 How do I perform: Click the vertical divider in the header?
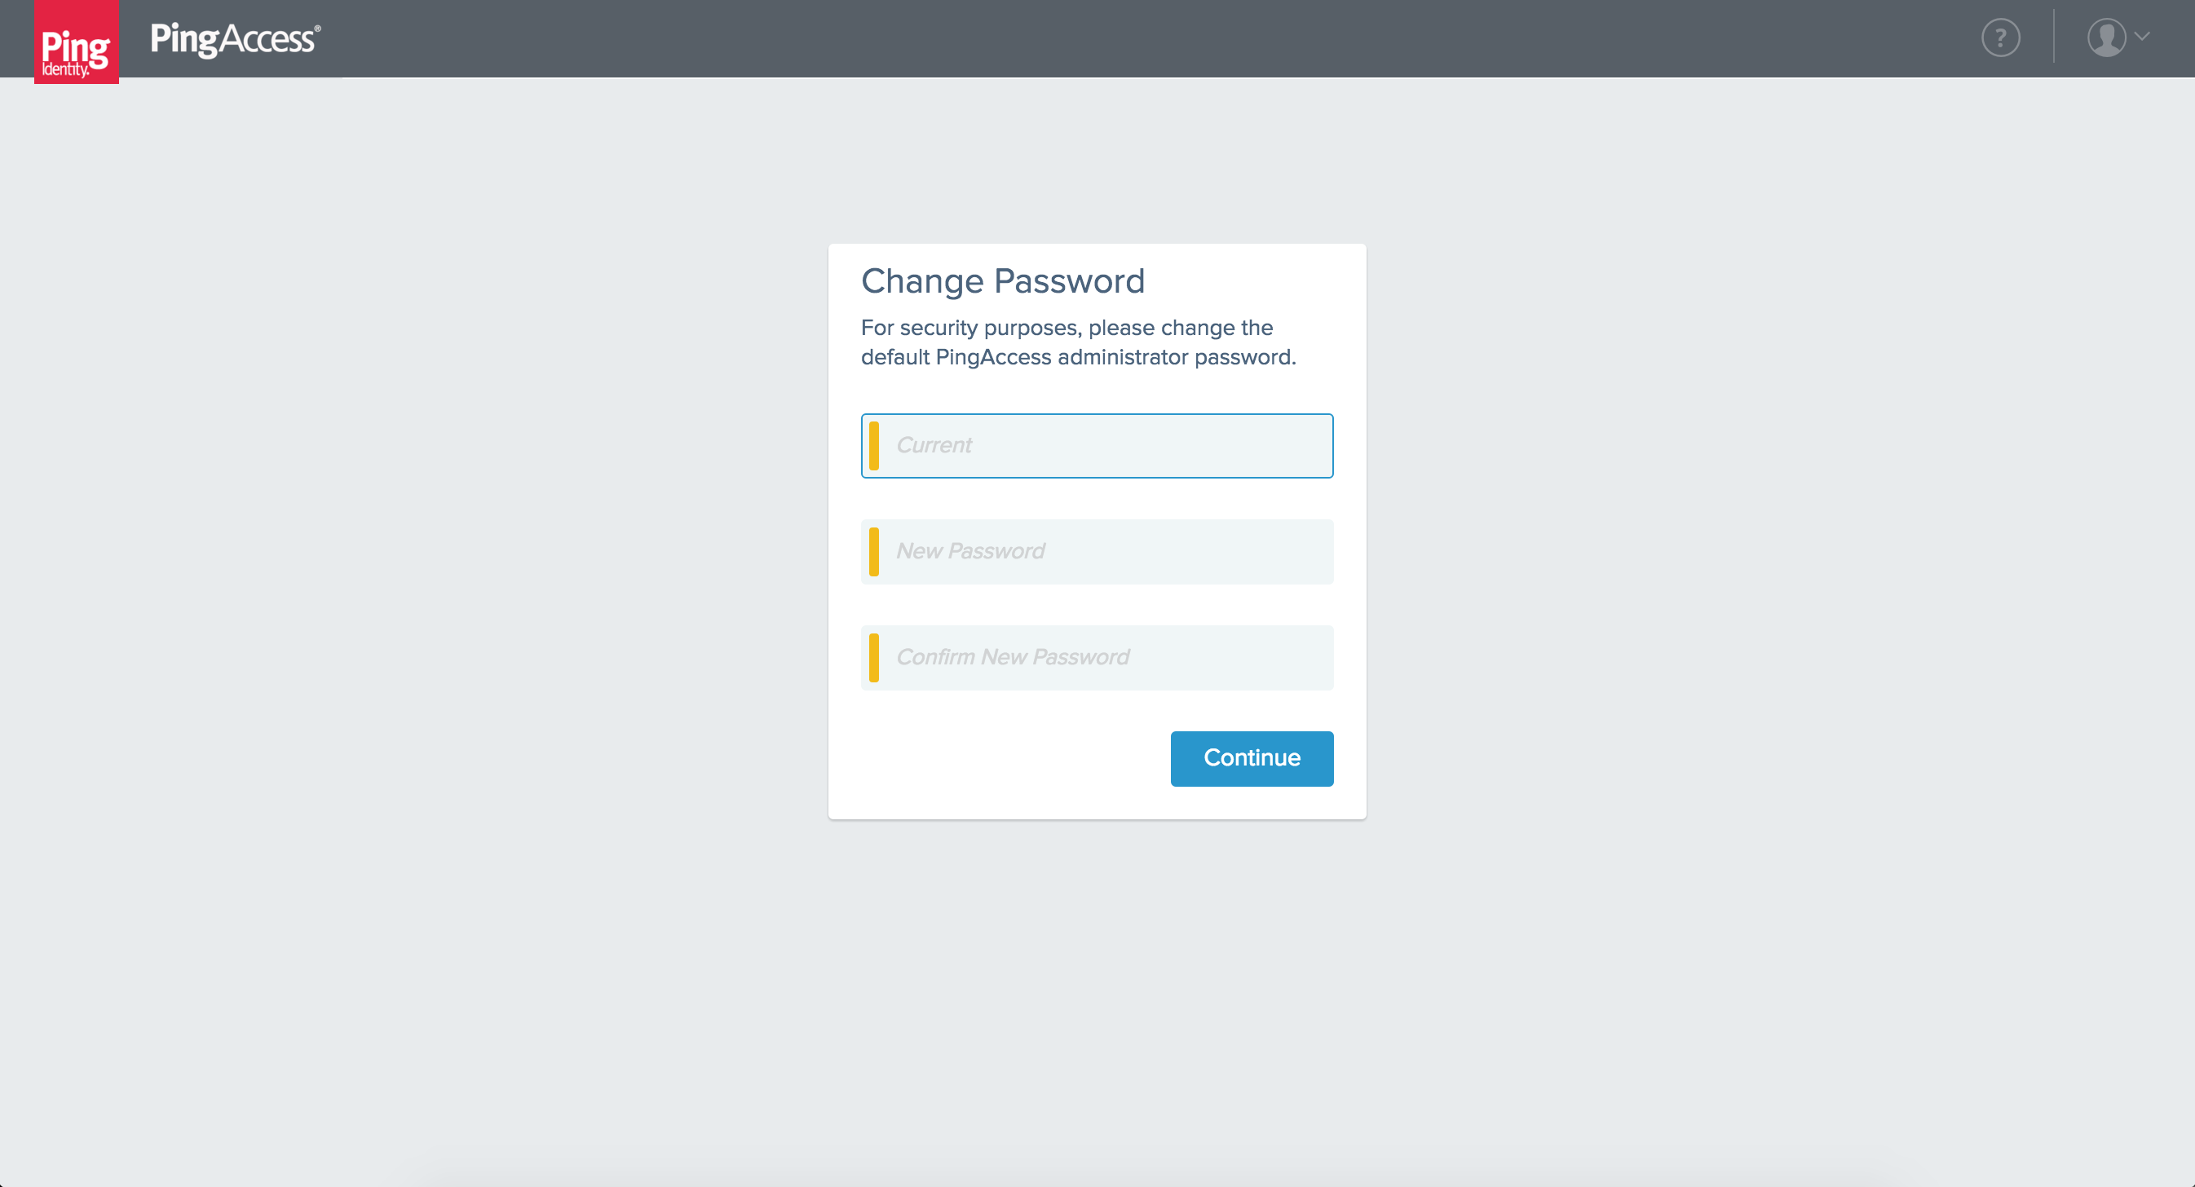pyautogui.click(x=2054, y=37)
